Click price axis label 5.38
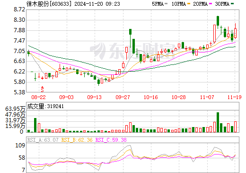246x173 pixels. point(19,92)
